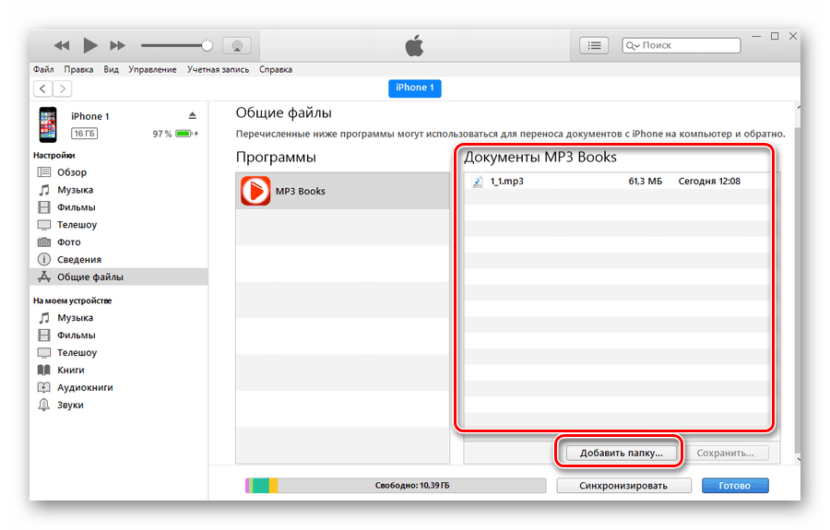This screenshot has height=530, width=830.
Task: Click the 61,3 МБ file size
Action: click(646, 181)
